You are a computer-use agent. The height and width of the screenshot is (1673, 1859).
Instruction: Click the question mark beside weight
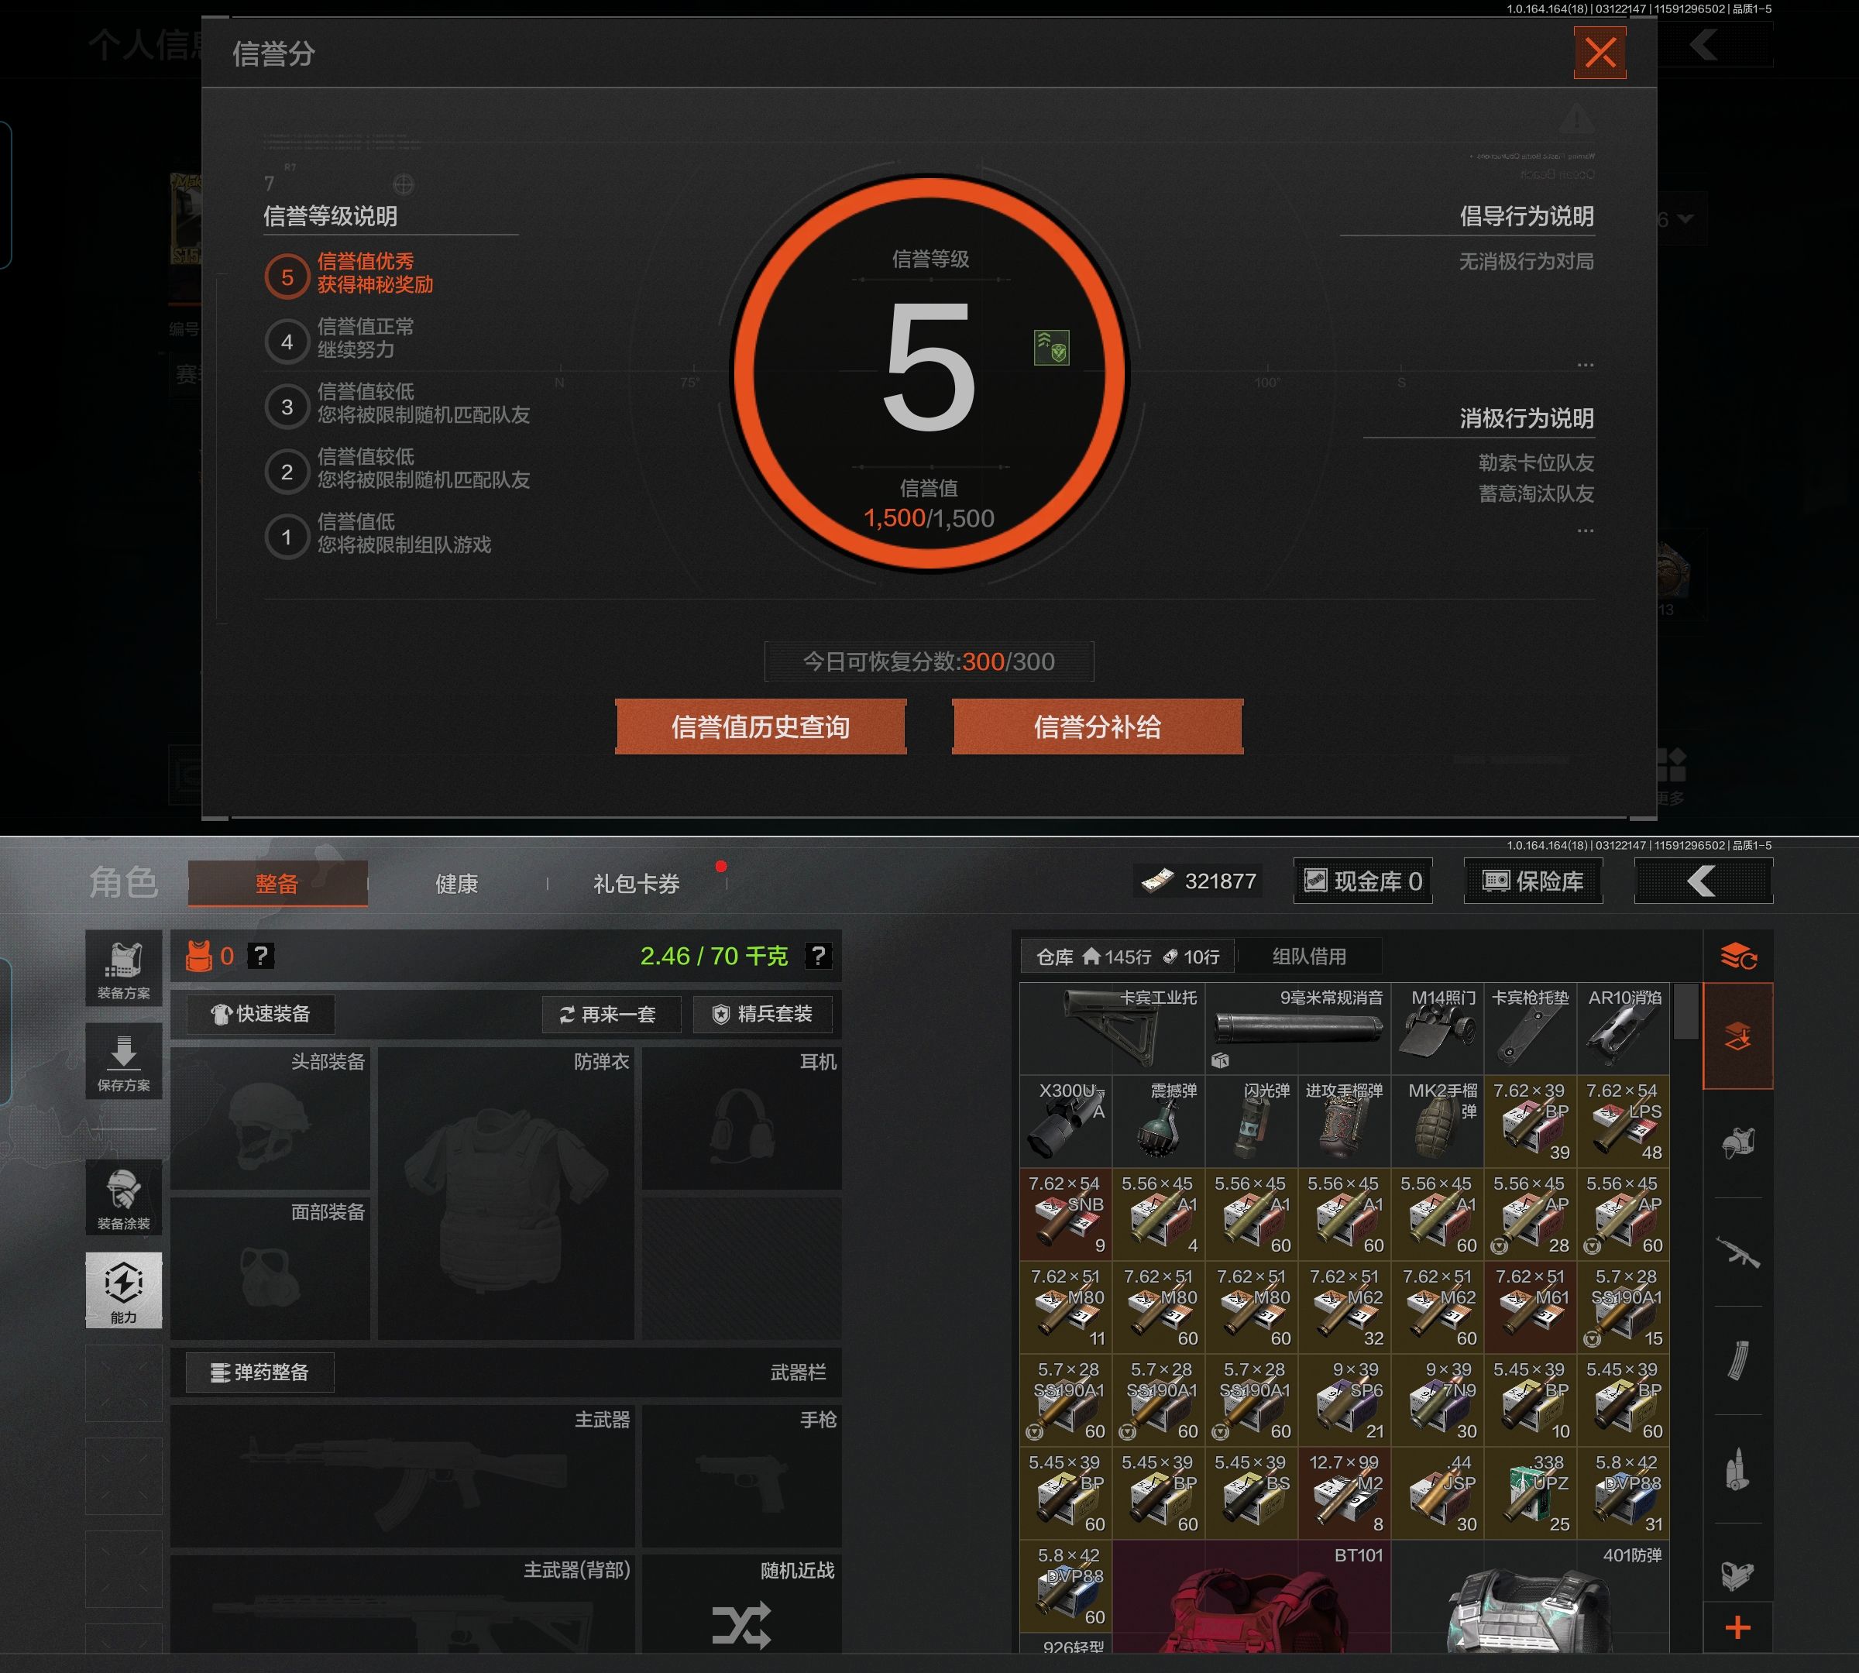(817, 956)
